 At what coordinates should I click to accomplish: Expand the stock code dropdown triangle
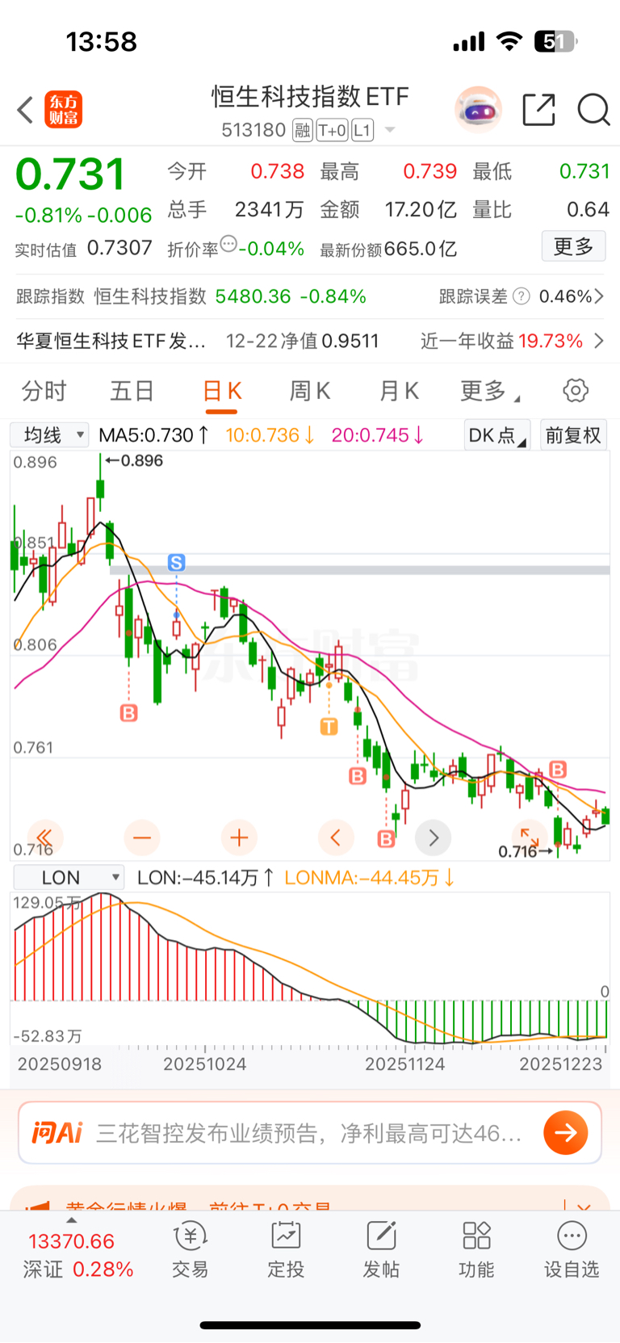[390, 130]
